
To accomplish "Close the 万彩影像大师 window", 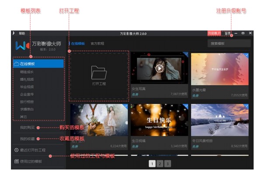I will [x=250, y=33].
